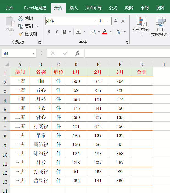This screenshot has height=193, width=170.
Task: Click the insert function fx icon
Action: point(77,53)
